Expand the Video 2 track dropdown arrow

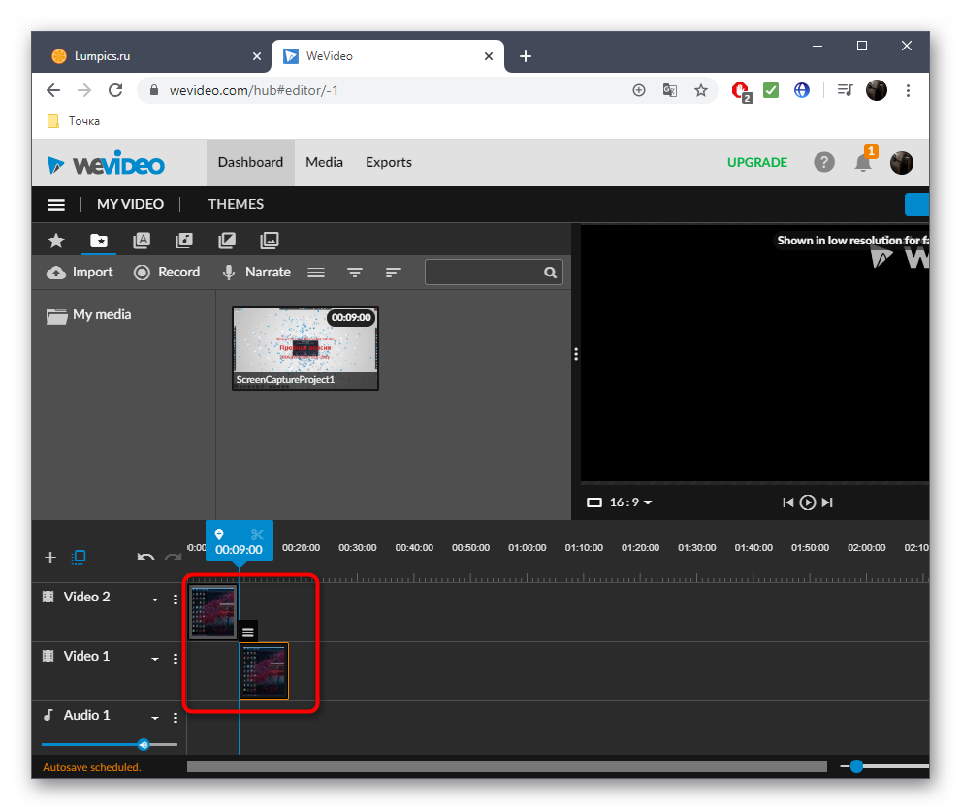tap(154, 599)
